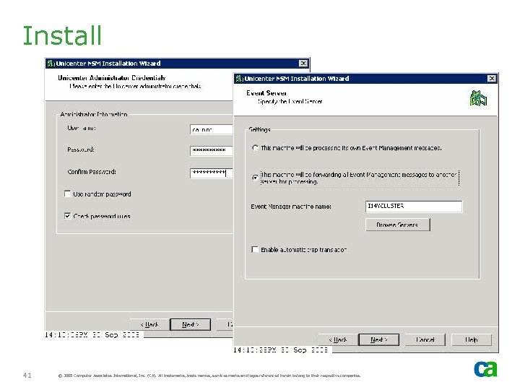Click the CA logo on the slide

pyautogui.click(x=485, y=369)
